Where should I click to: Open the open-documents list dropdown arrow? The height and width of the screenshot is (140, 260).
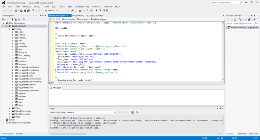tap(223, 15)
